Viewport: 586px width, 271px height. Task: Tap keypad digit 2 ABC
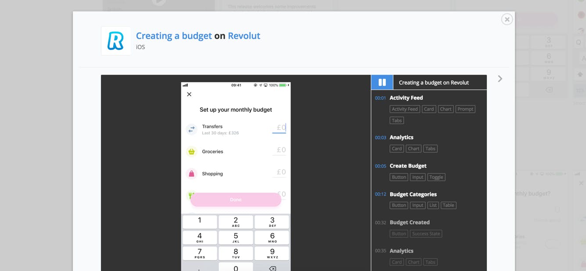pyautogui.click(x=236, y=222)
